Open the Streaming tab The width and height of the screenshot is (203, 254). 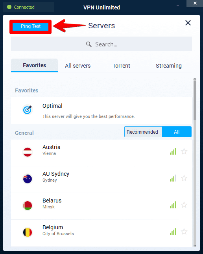(x=169, y=66)
